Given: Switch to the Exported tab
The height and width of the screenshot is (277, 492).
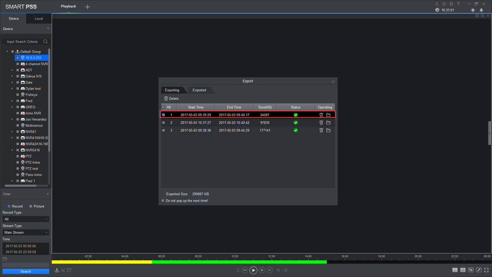Looking at the screenshot, I should tap(199, 90).
